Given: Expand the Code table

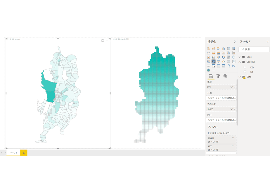Looking at the screenshot, I should click(x=240, y=57).
